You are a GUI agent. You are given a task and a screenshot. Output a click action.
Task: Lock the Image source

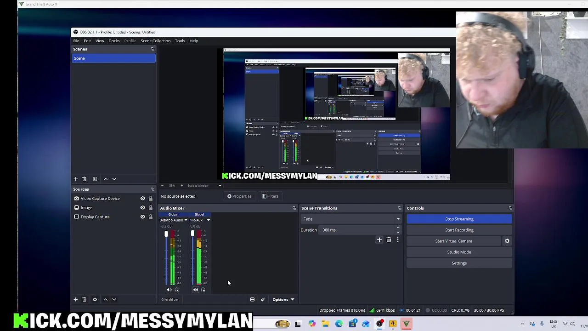point(150,208)
